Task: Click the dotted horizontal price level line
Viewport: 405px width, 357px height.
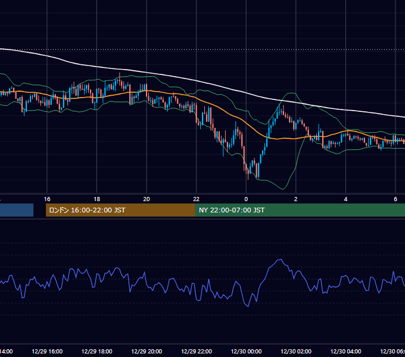Action: coord(202,49)
